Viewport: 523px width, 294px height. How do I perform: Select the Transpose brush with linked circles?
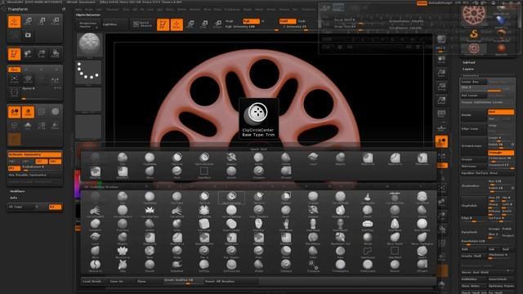pyautogui.click(x=313, y=265)
